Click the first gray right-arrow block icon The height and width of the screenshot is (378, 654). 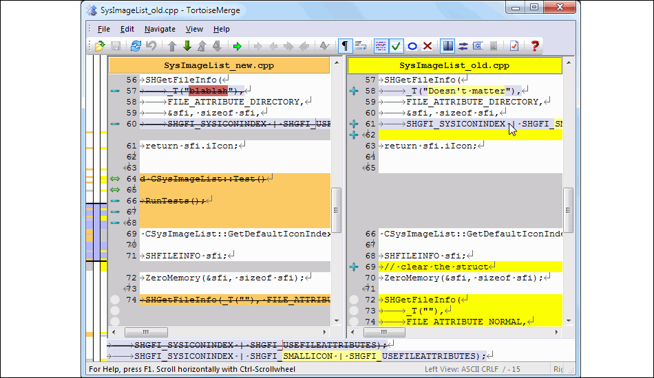257,46
